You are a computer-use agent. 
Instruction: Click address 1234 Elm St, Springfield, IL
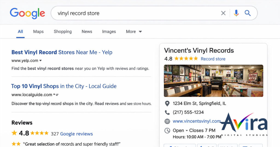[199, 104]
